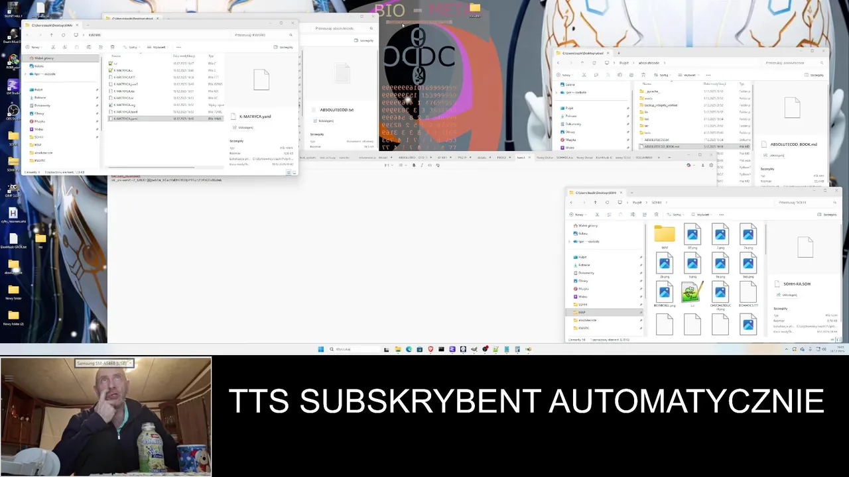Refresh the KWARKI folder view
Screen dimensions: 849x477
coord(64,35)
